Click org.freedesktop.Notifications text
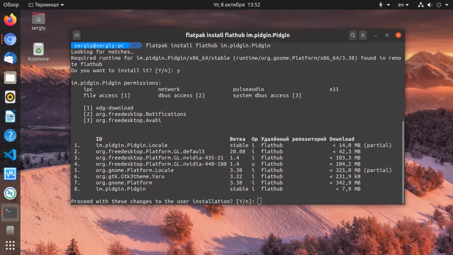This screenshot has width=453, height=255. click(141, 114)
